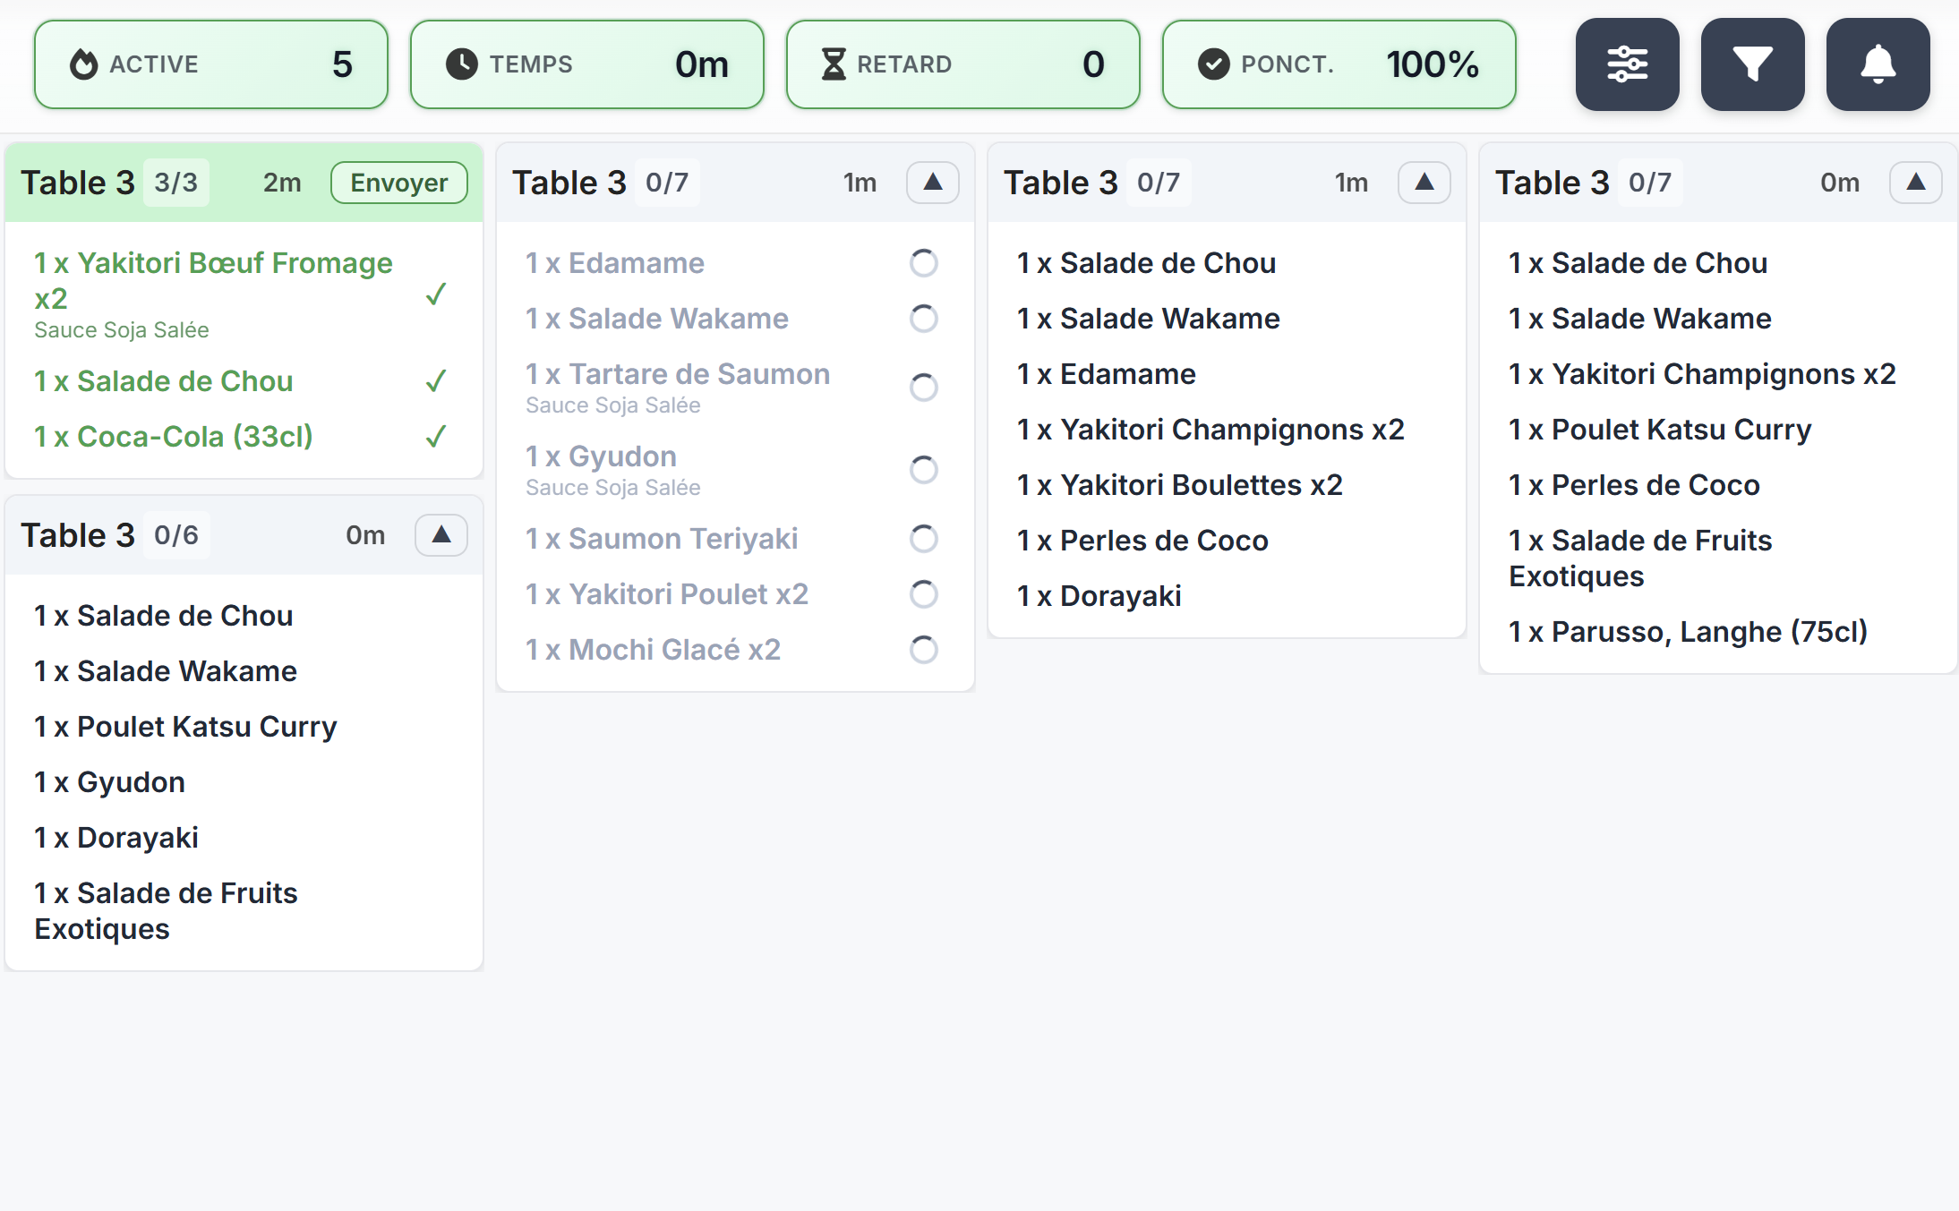Select Edamame in the third ticket
1959x1211 pixels.
click(1107, 373)
